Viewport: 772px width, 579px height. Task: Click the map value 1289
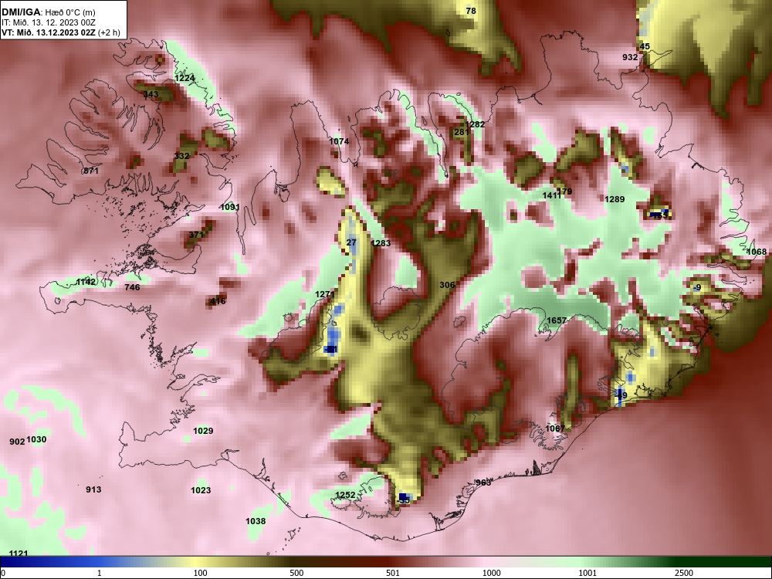coord(615,199)
